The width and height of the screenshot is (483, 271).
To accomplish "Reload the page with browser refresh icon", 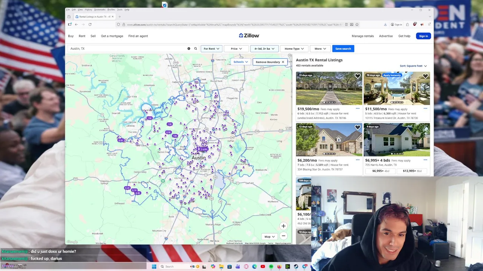I will (90, 24).
